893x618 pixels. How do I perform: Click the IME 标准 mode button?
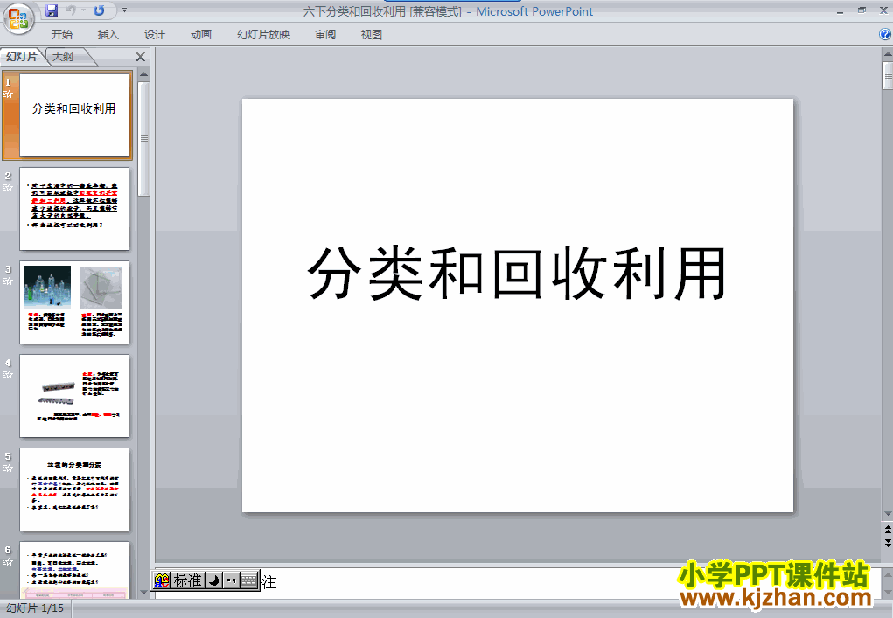pyautogui.click(x=187, y=580)
